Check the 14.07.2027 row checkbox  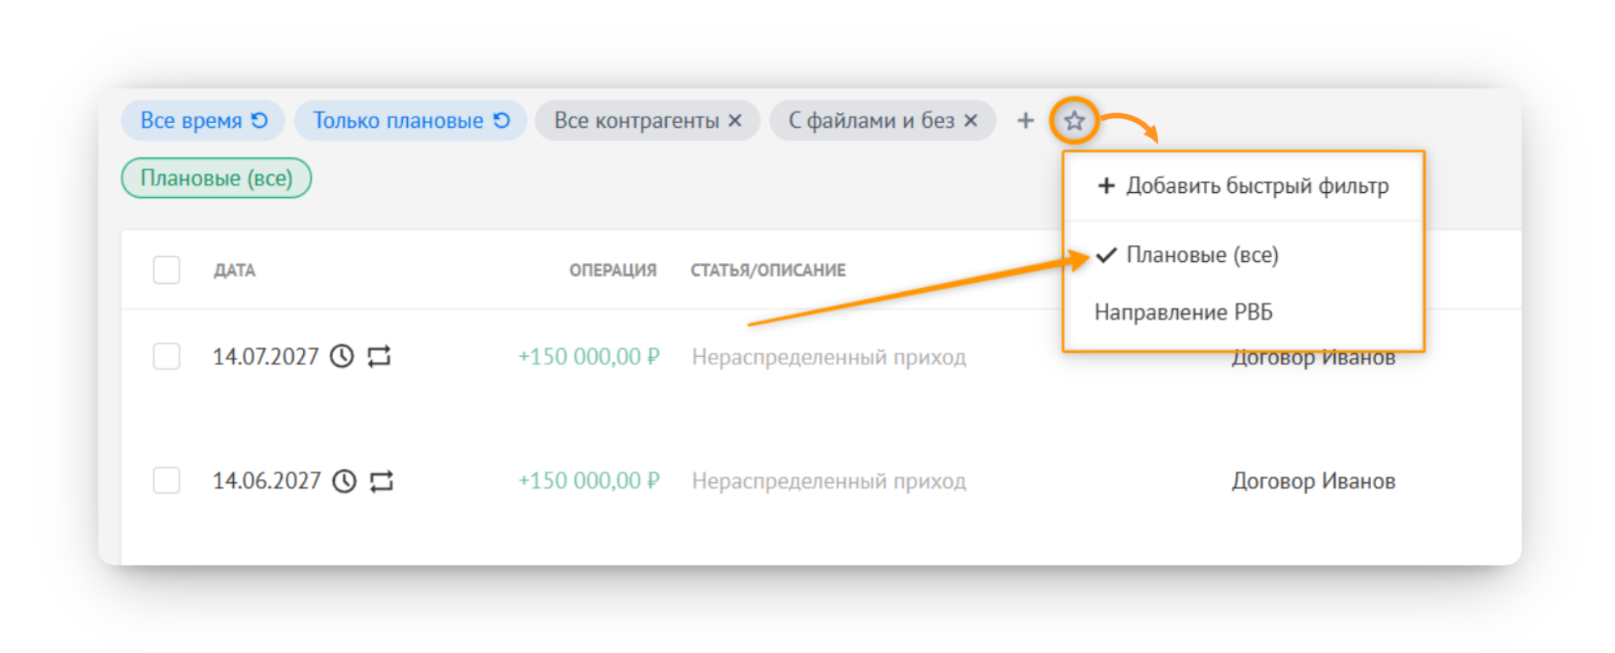166,356
